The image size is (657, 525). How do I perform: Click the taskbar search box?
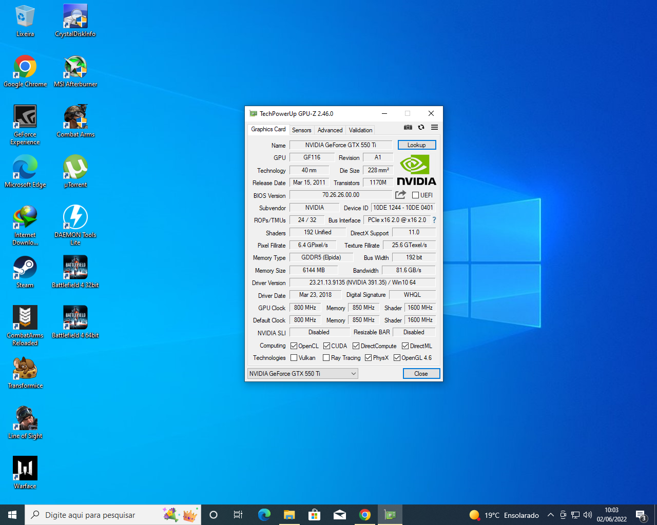click(x=113, y=515)
